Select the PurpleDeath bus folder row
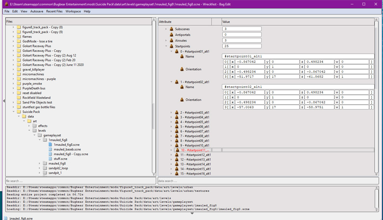 [34, 88]
